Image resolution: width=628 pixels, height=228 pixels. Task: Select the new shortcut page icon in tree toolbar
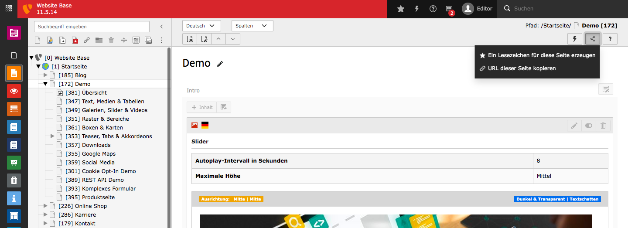[62, 41]
